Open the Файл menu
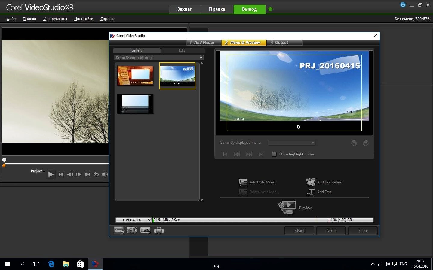433x270 pixels. (11, 19)
